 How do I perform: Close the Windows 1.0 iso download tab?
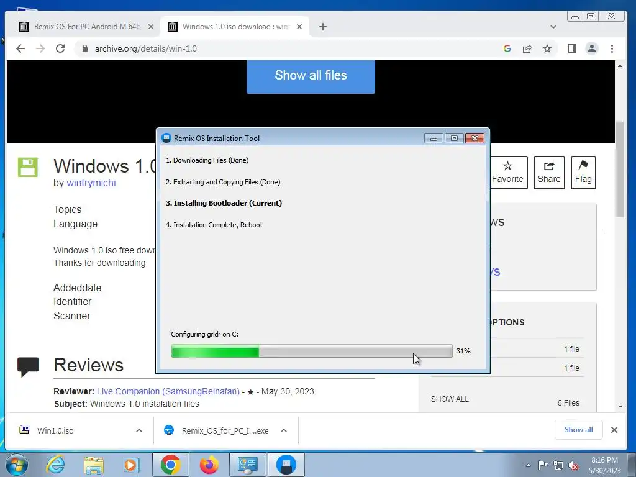click(x=299, y=27)
